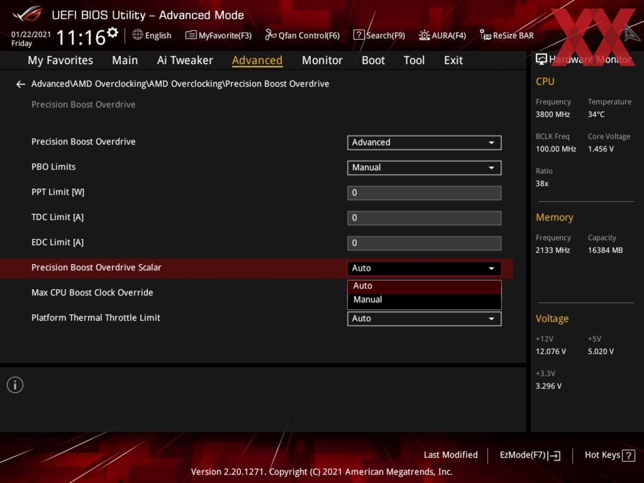Collapse the Precision Boost Overdrive Scalar dropdown

[x=424, y=268]
